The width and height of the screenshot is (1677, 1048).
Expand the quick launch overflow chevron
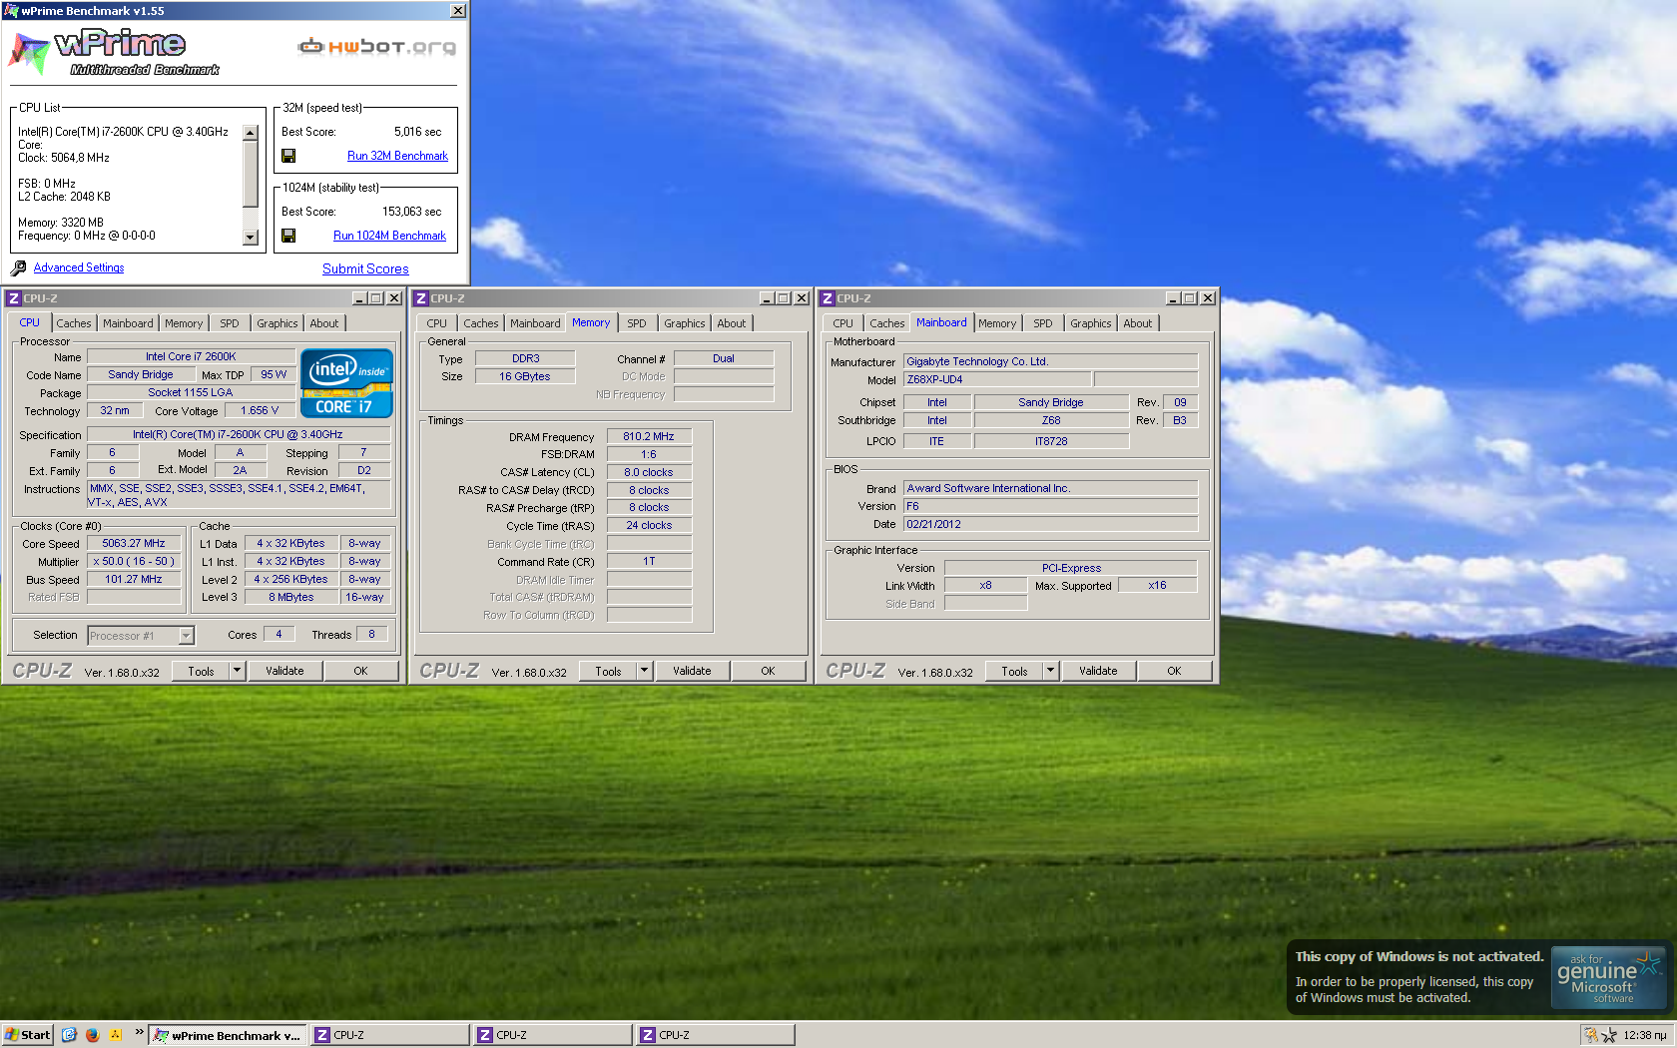click(139, 1032)
